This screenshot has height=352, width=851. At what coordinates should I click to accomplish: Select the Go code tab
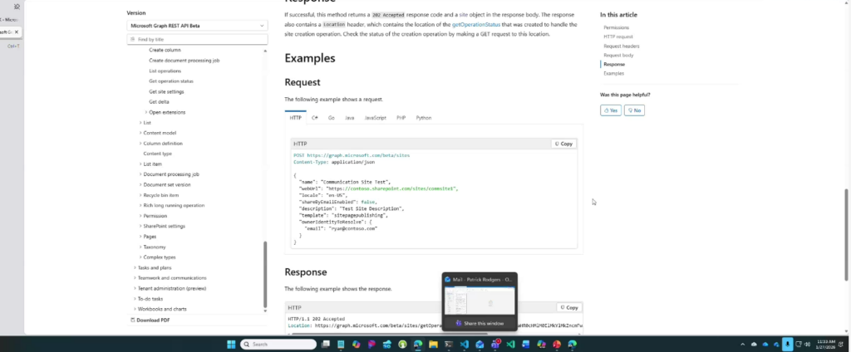click(x=331, y=118)
